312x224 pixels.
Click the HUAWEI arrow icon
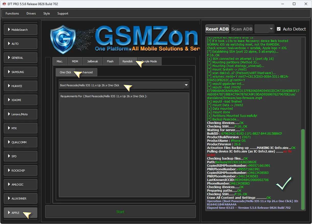tap(9, 86)
